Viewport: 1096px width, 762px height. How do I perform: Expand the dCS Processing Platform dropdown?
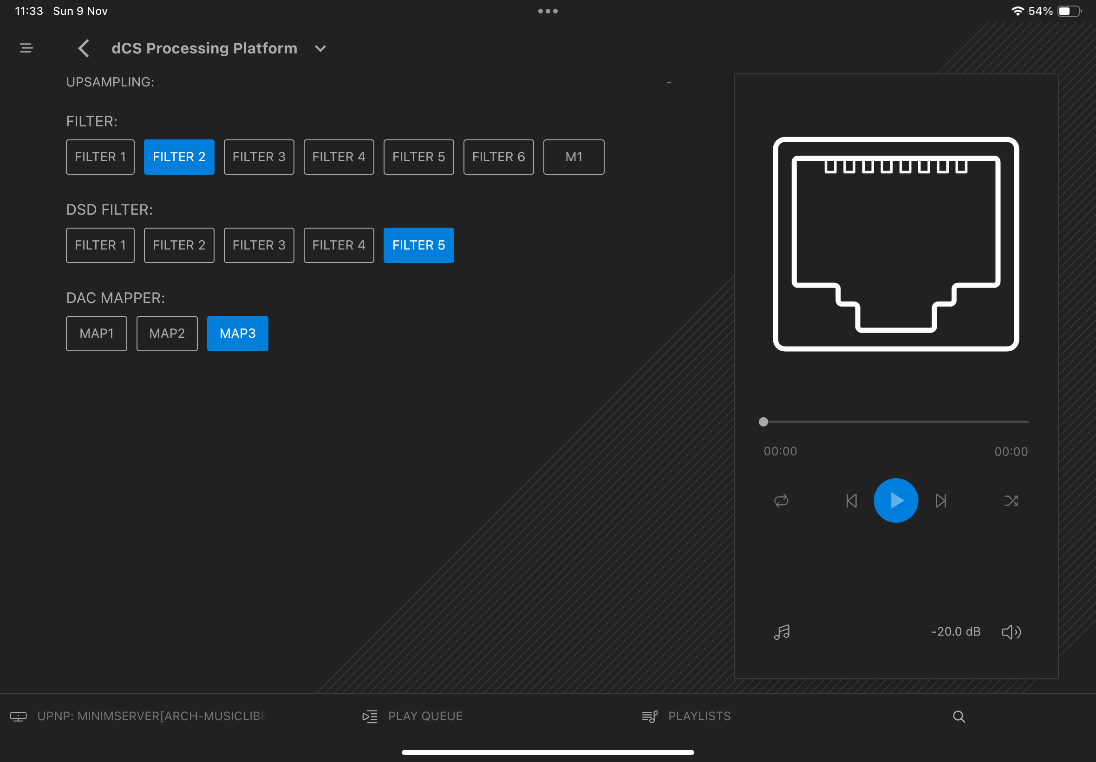coord(320,49)
